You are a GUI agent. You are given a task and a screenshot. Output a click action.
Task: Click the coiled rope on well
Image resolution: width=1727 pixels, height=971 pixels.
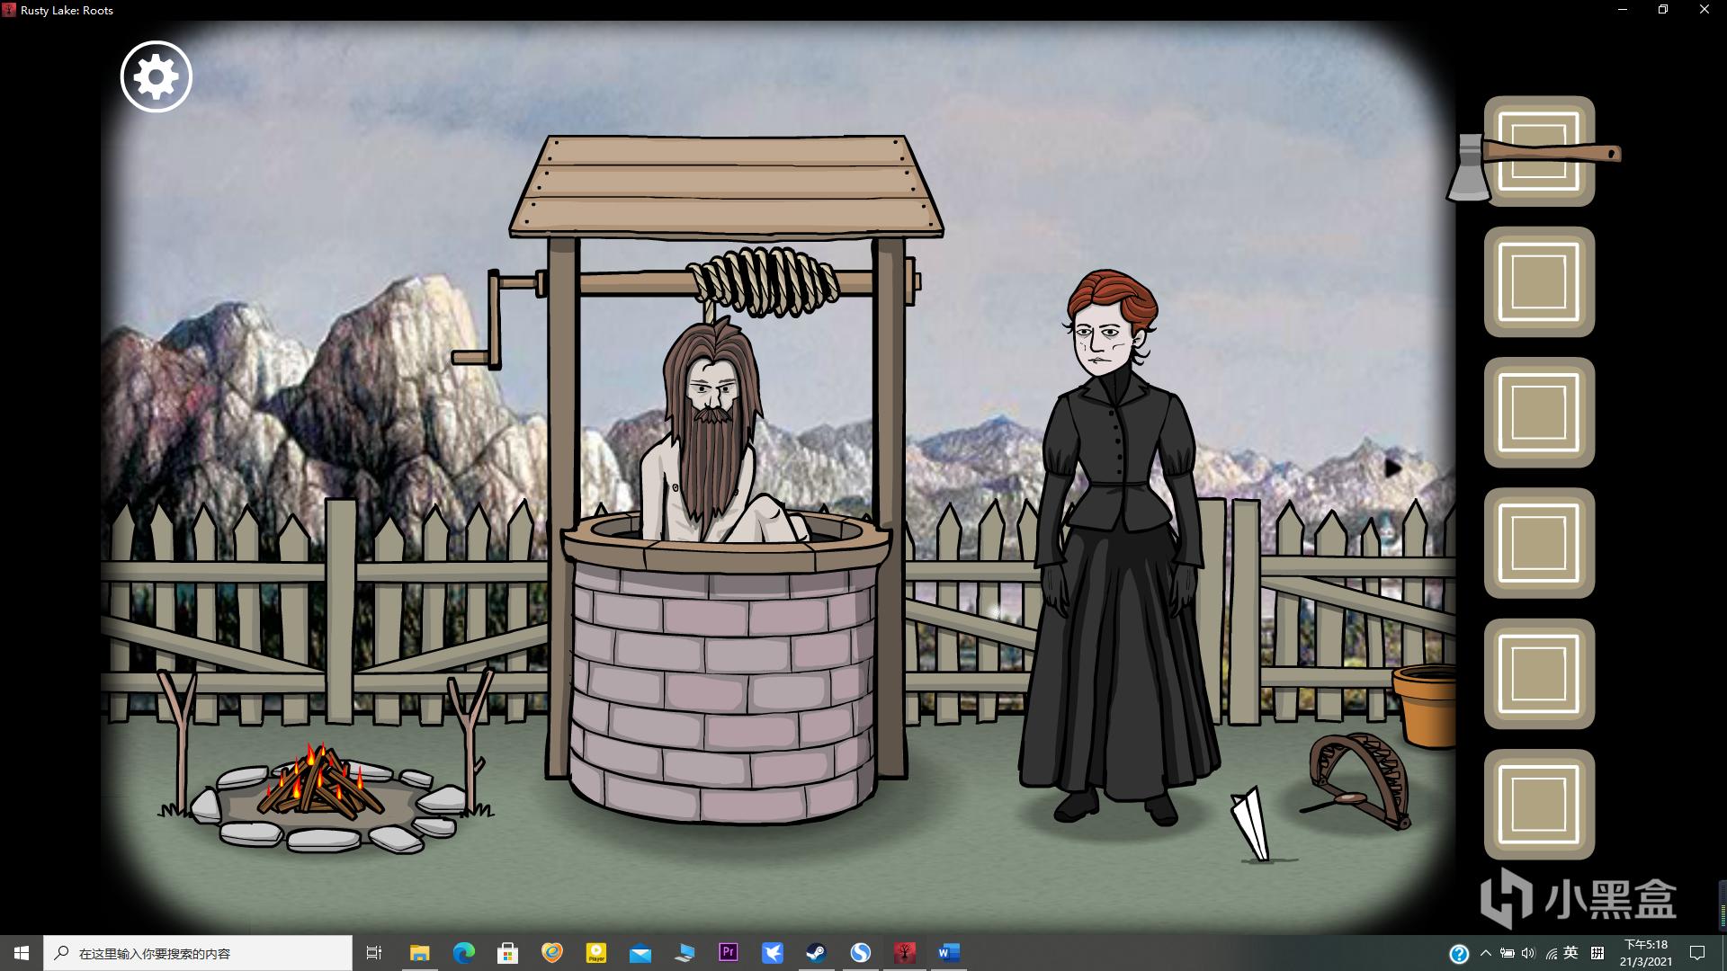coord(763,281)
